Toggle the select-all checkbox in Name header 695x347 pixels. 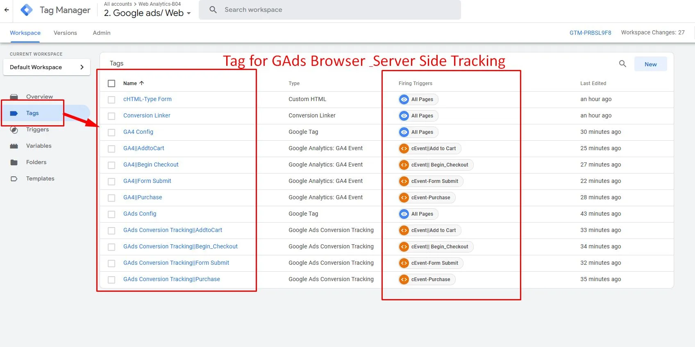(x=111, y=83)
